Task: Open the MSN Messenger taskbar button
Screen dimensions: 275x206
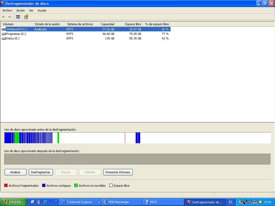Action: (x=121, y=202)
